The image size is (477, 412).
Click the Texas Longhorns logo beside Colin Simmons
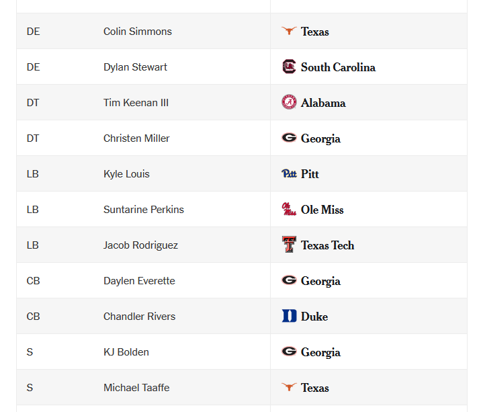(289, 31)
